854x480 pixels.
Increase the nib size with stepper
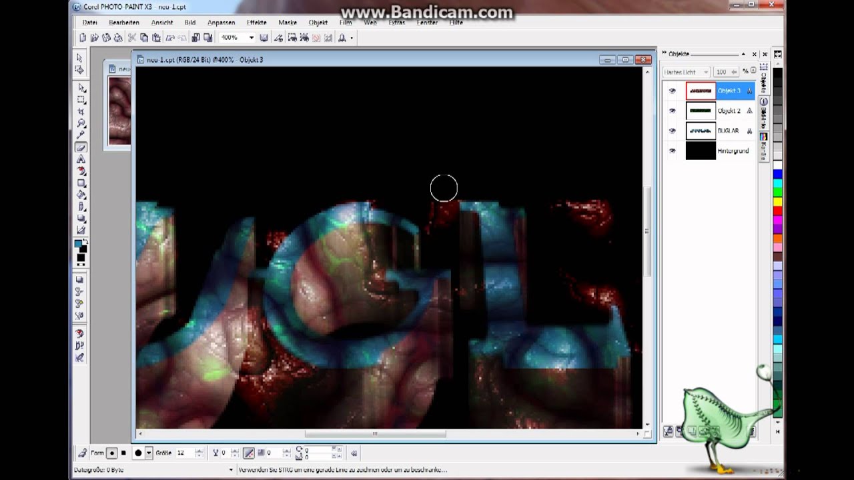[x=199, y=450]
